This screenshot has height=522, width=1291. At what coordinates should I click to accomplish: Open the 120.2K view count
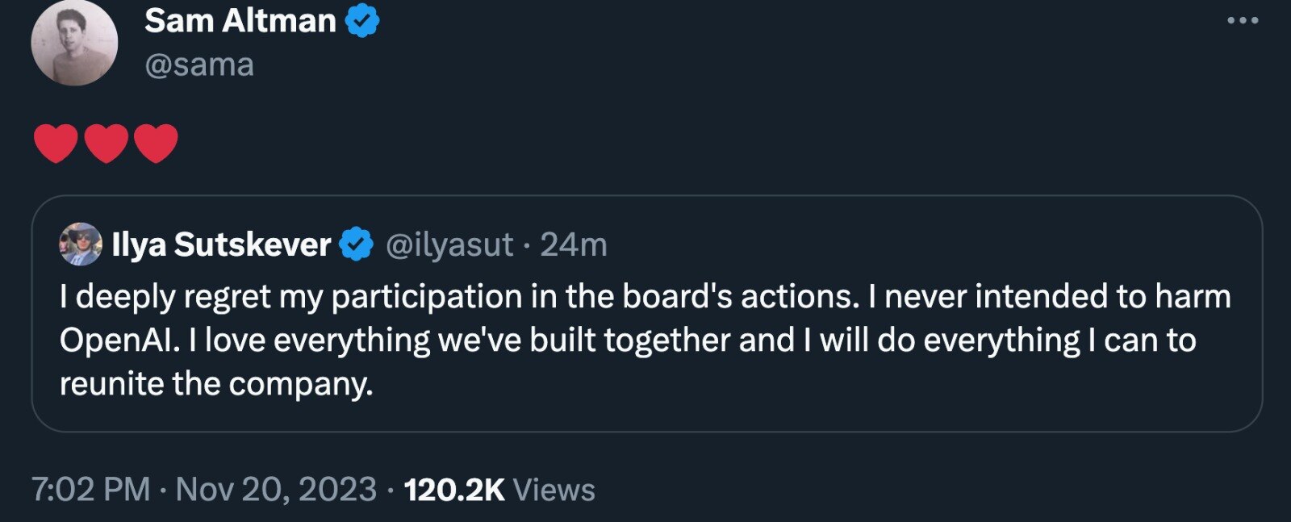pos(454,490)
